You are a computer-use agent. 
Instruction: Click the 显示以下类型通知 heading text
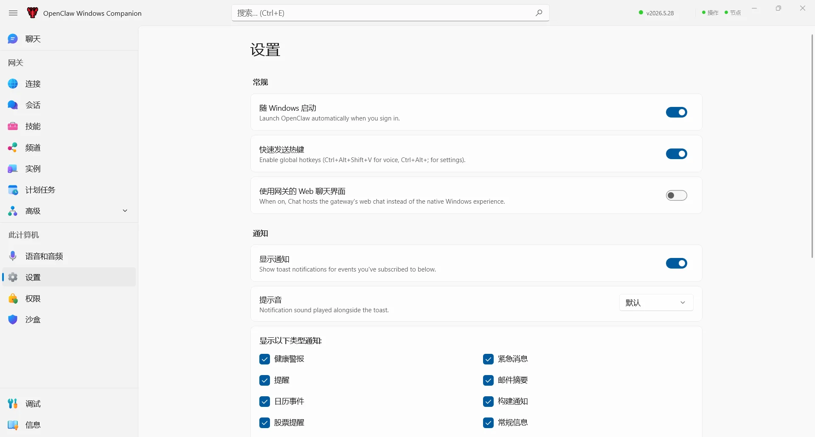[x=291, y=341]
